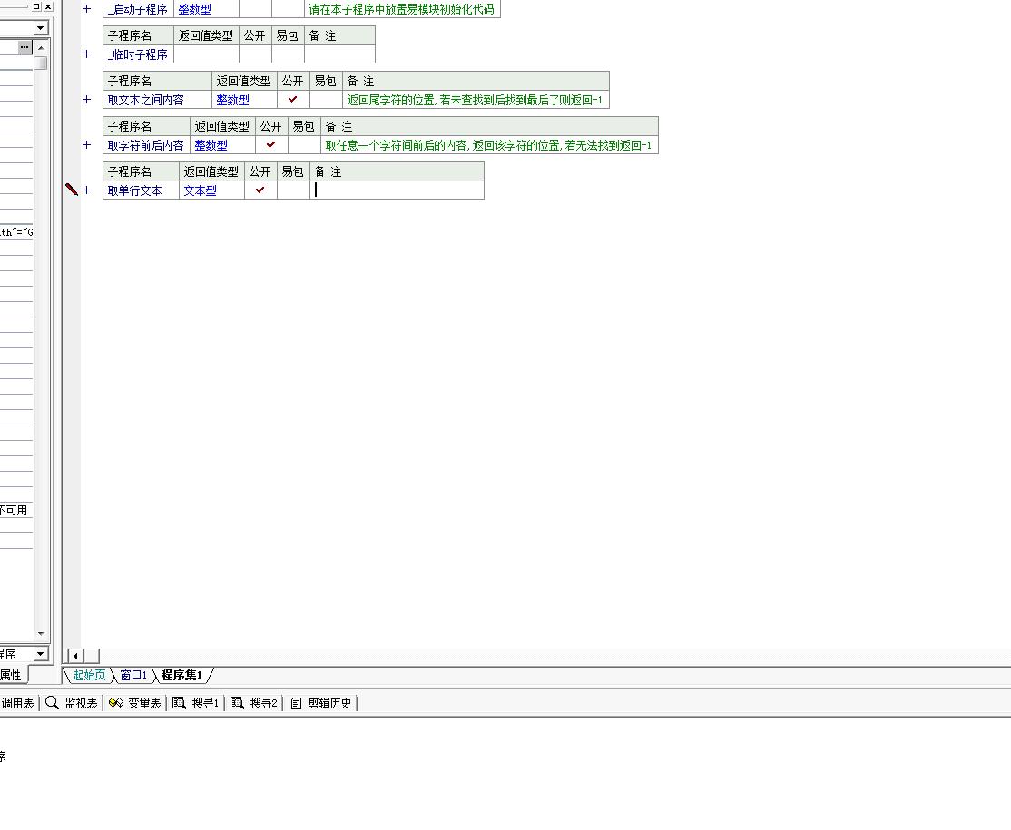
Task: Click the horizontal scrollbar left arrow
Action: point(75,656)
